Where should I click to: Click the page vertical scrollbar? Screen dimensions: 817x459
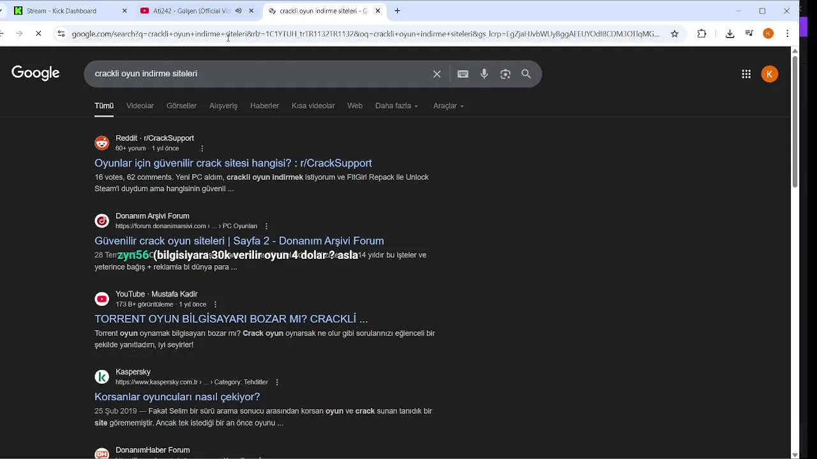[x=795, y=121]
